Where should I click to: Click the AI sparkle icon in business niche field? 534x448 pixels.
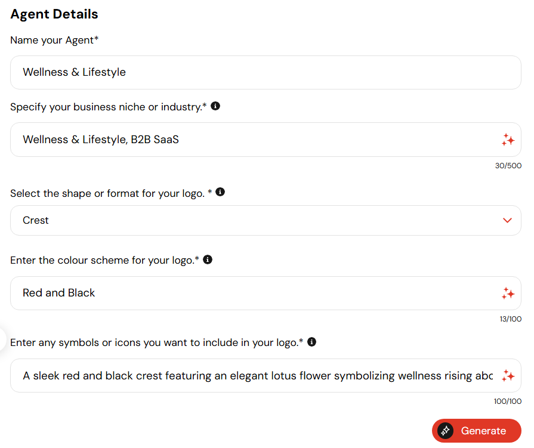click(x=508, y=140)
